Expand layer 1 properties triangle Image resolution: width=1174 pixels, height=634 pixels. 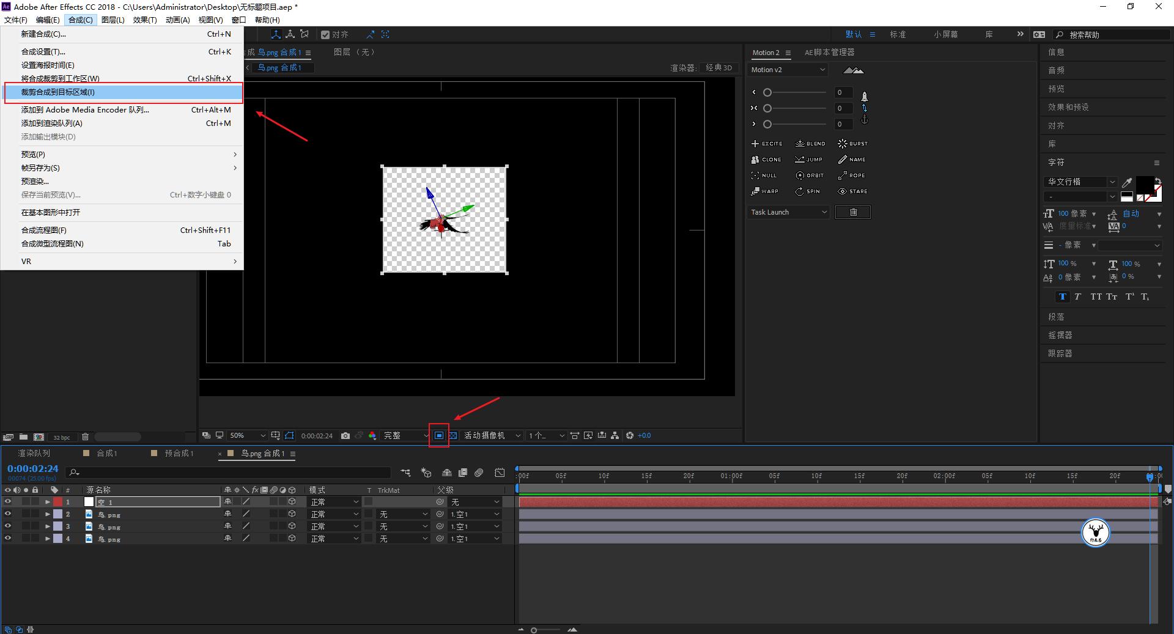click(x=48, y=502)
